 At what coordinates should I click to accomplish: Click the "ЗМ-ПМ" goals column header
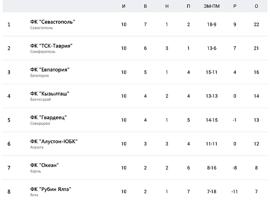[212, 6]
